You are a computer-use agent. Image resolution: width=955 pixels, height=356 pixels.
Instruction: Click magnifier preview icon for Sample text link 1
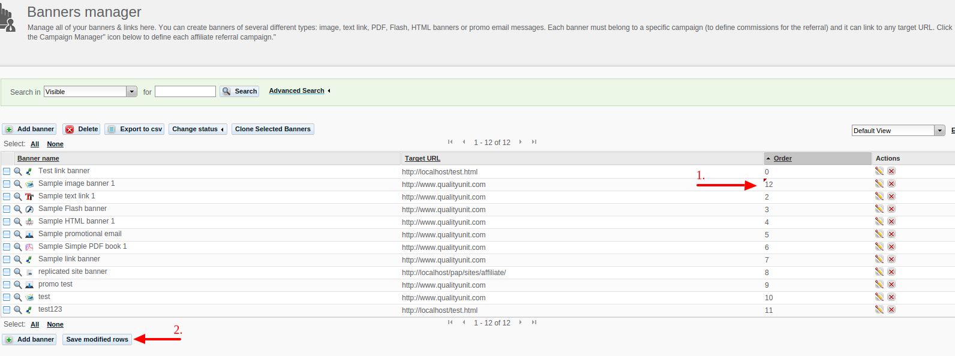(18, 197)
